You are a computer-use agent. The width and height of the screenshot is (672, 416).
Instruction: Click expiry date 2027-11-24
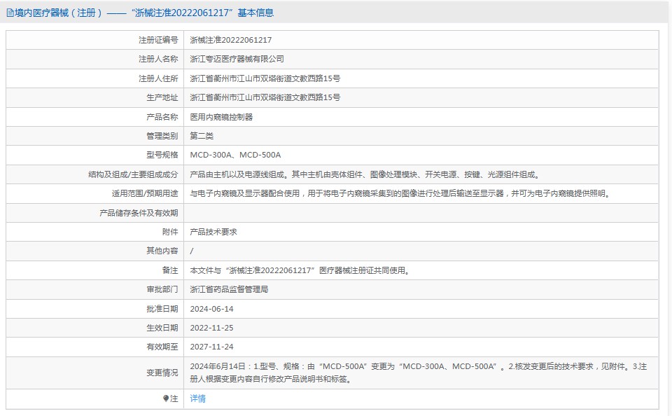pos(211,347)
